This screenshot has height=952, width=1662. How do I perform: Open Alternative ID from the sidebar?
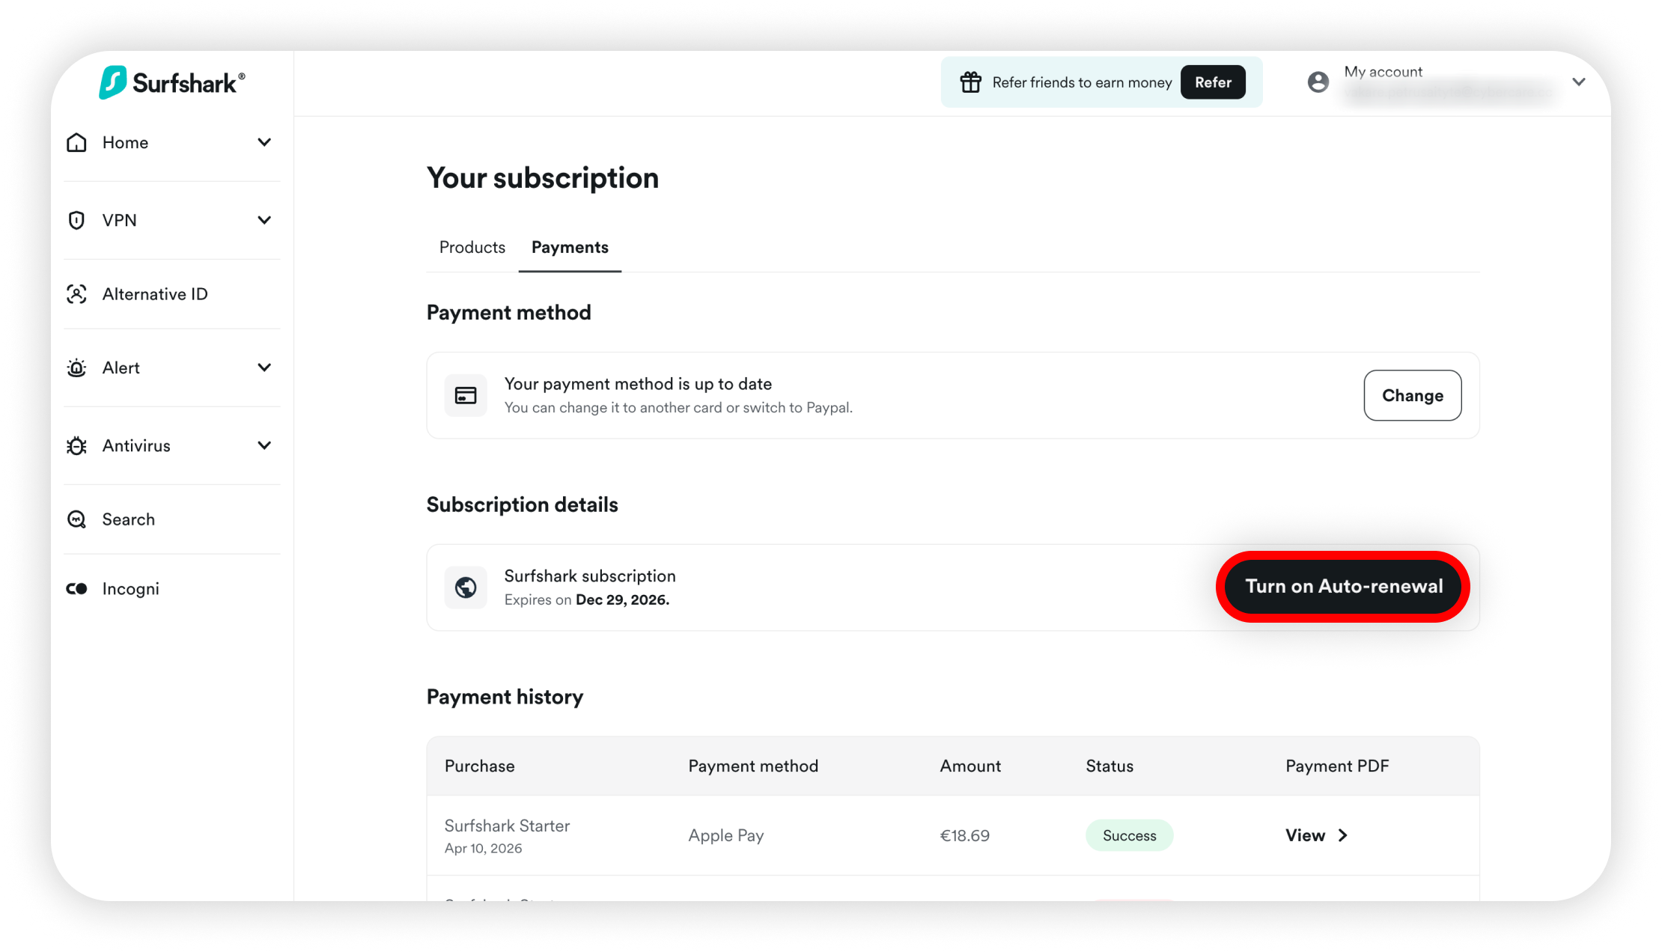154,294
